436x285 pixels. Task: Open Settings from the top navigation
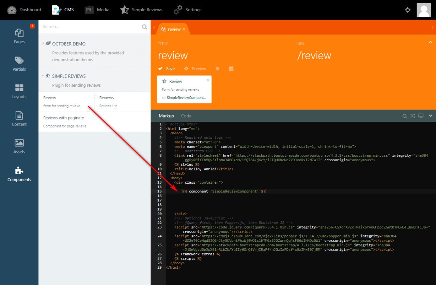coord(187,10)
